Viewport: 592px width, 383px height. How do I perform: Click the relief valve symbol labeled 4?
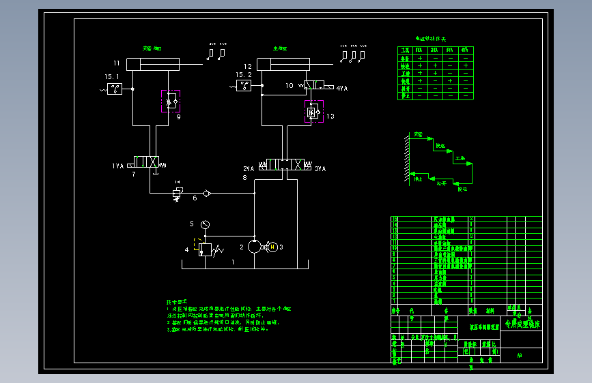tap(205, 250)
